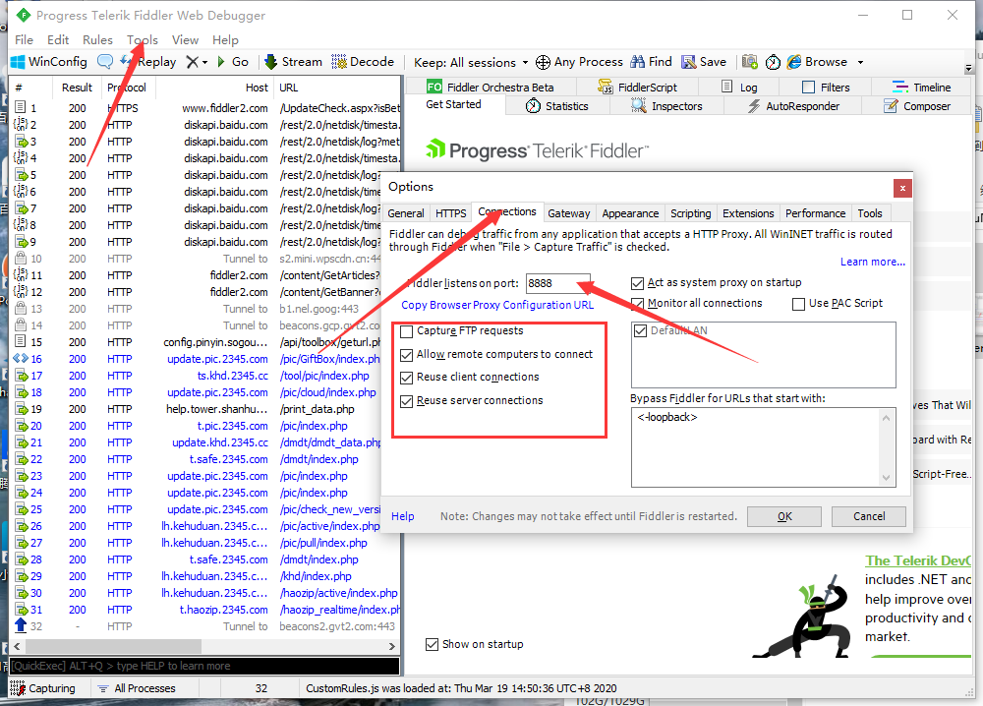Image resolution: width=983 pixels, height=706 pixels.
Task: Open the File menu
Action: 24,39
